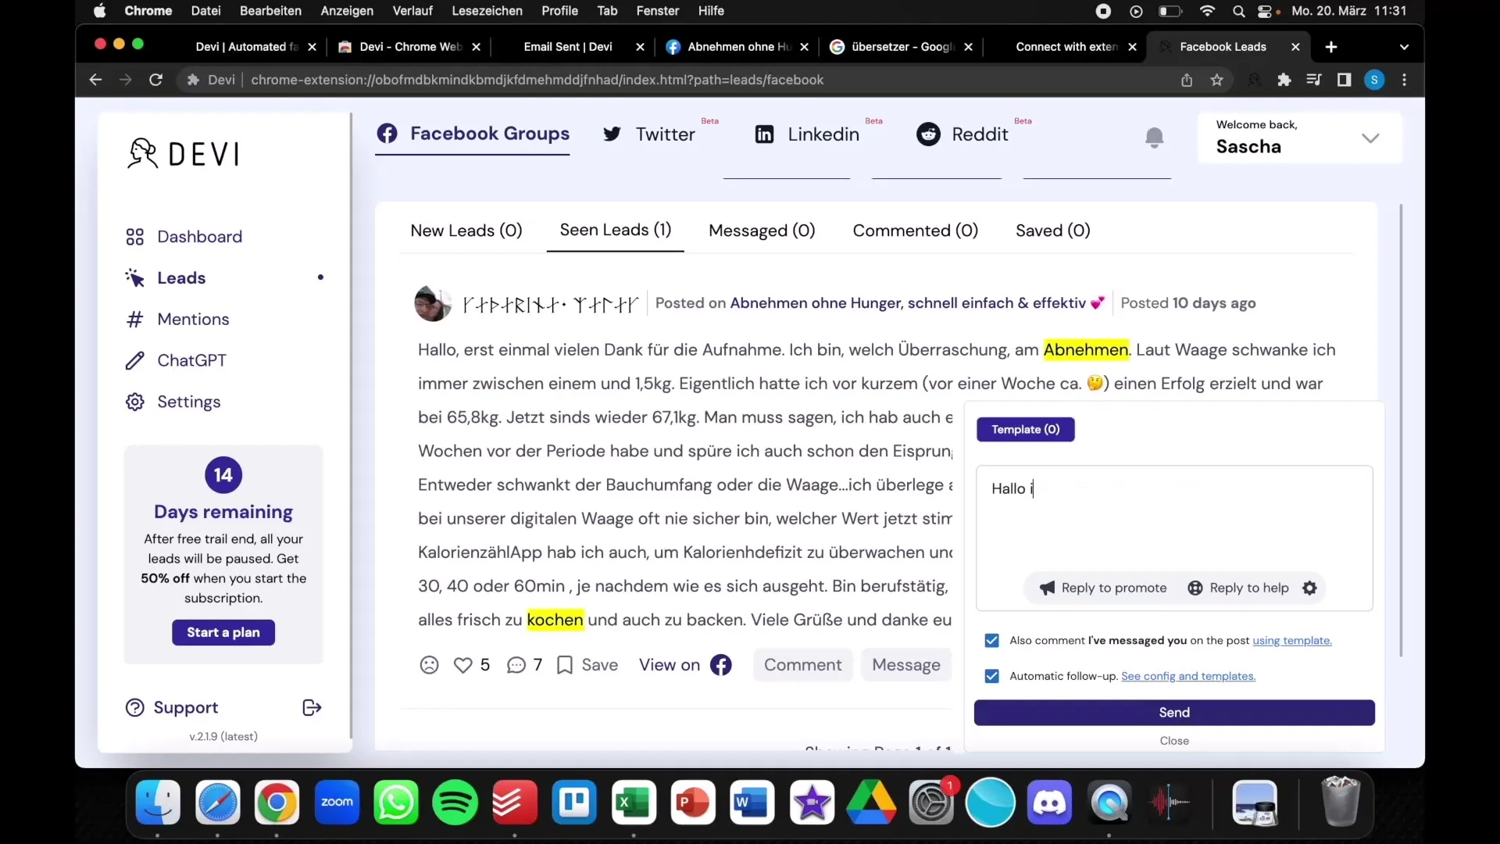Expand Chrome tab search chevron
1500x844 pixels.
(x=1404, y=47)
